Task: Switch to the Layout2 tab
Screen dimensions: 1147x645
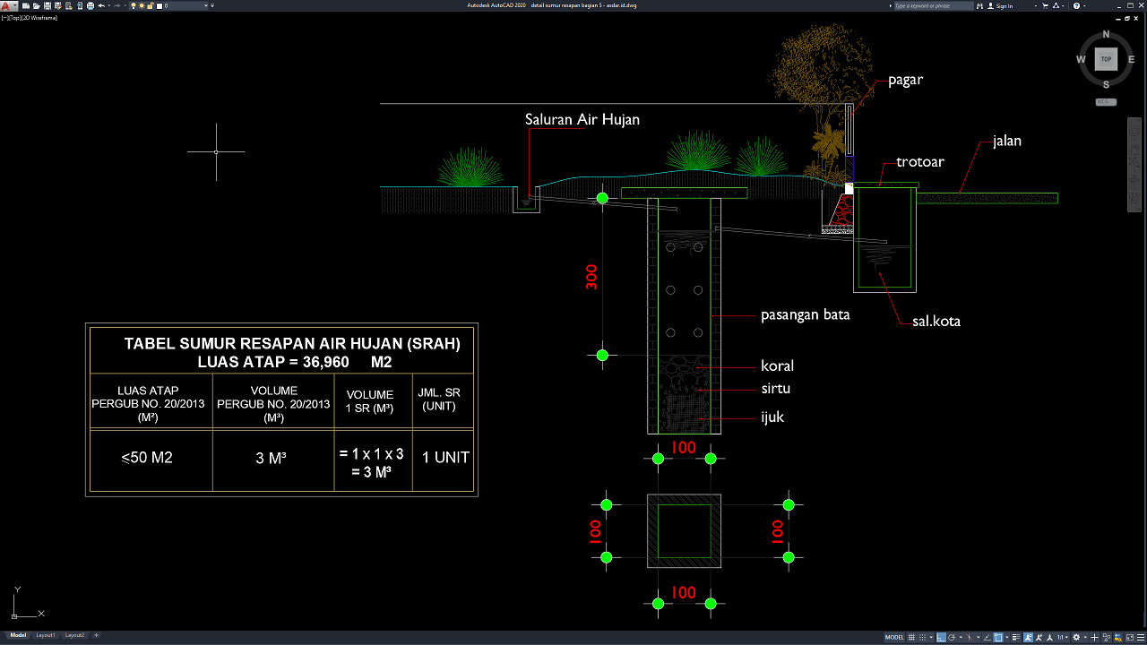Action: click(x=74, y=635)
